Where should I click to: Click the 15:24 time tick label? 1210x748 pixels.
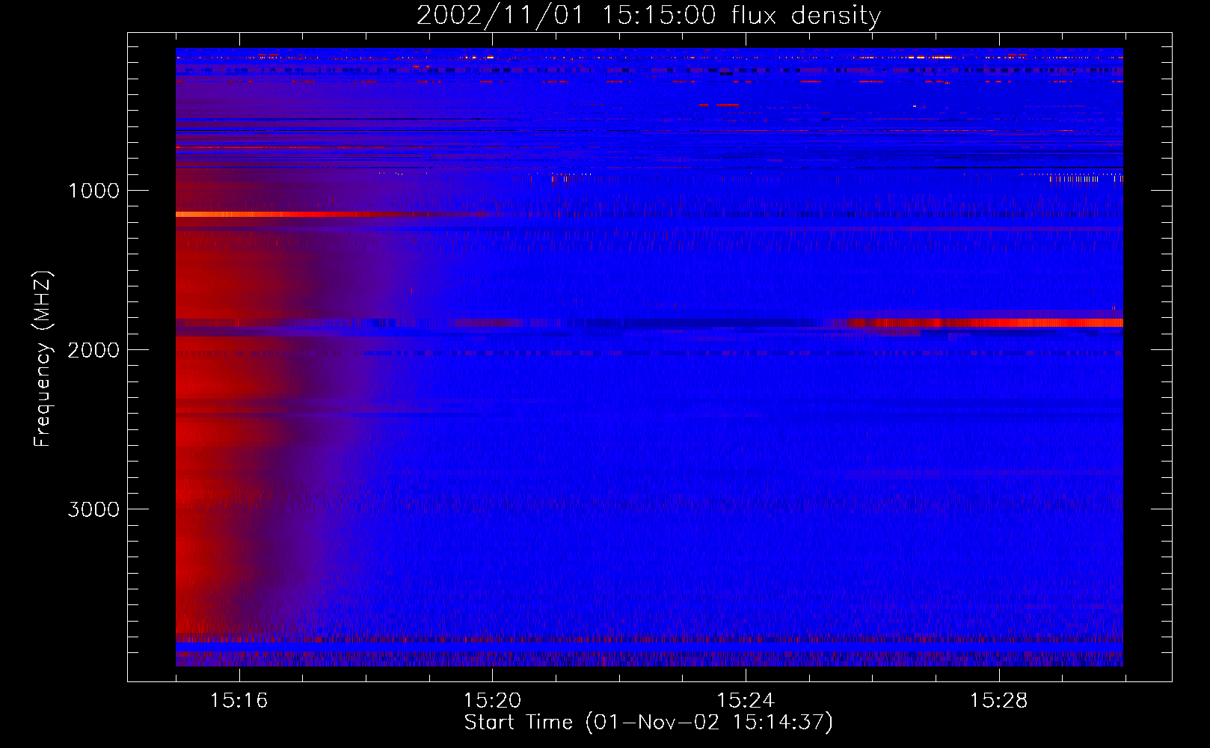746,701
